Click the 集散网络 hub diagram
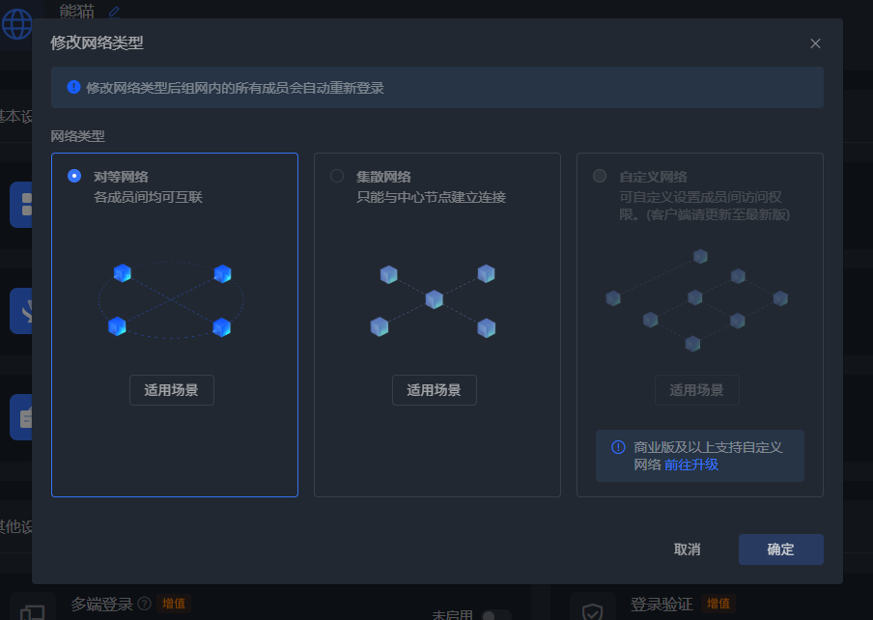This screenshot has height=620, width=873. [x=434, y=300]
